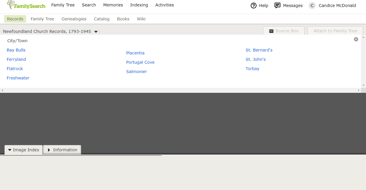Open Portugal Cove records
The height and width of the screenshot is (190, 366).
[140, 62]
